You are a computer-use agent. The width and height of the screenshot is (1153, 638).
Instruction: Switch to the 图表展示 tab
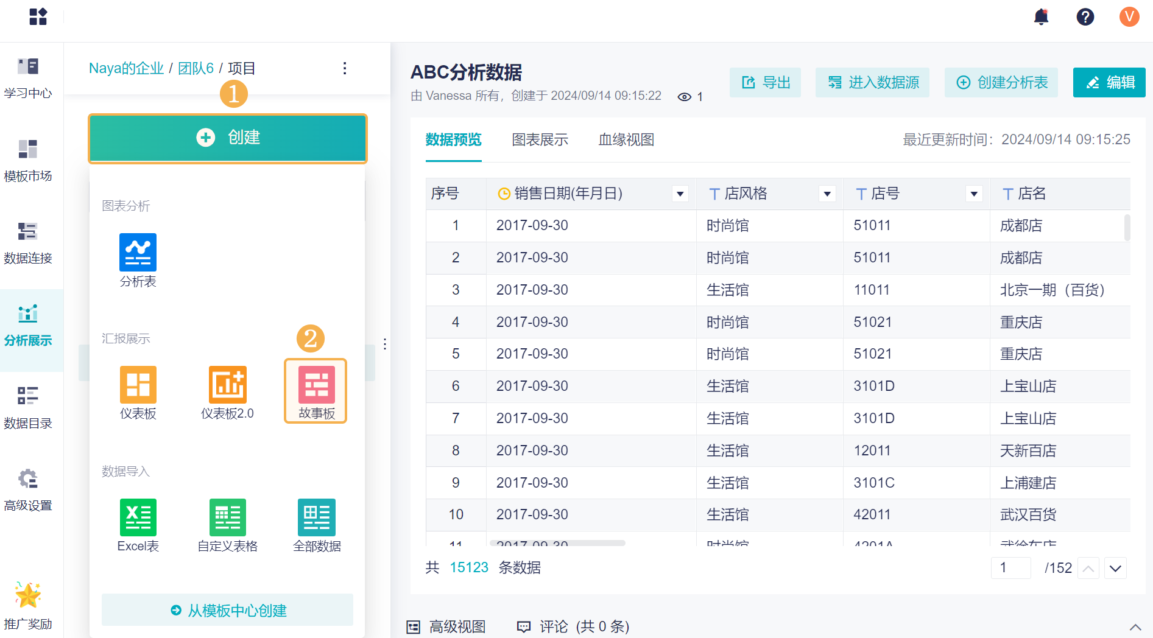540,140
